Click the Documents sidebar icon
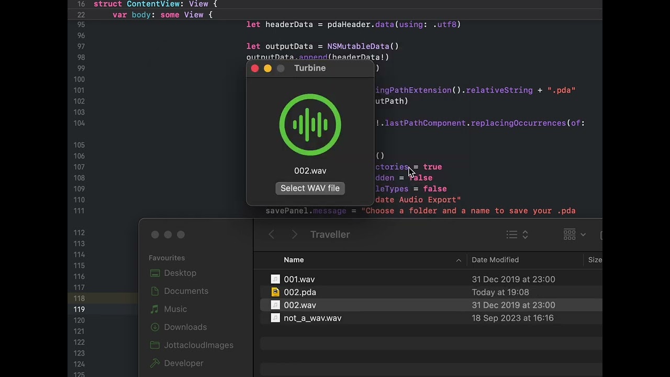 click(x=154, y=291)
